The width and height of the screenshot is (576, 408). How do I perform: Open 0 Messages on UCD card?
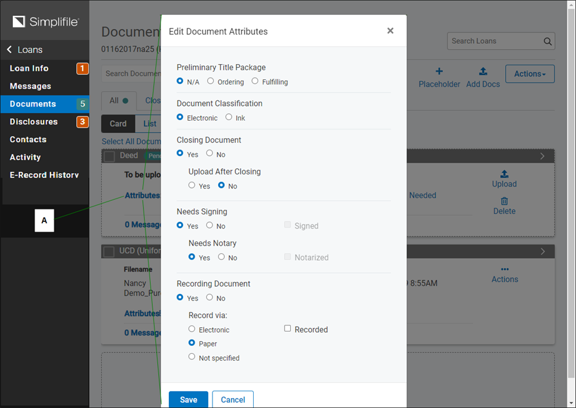click(142, 333)
